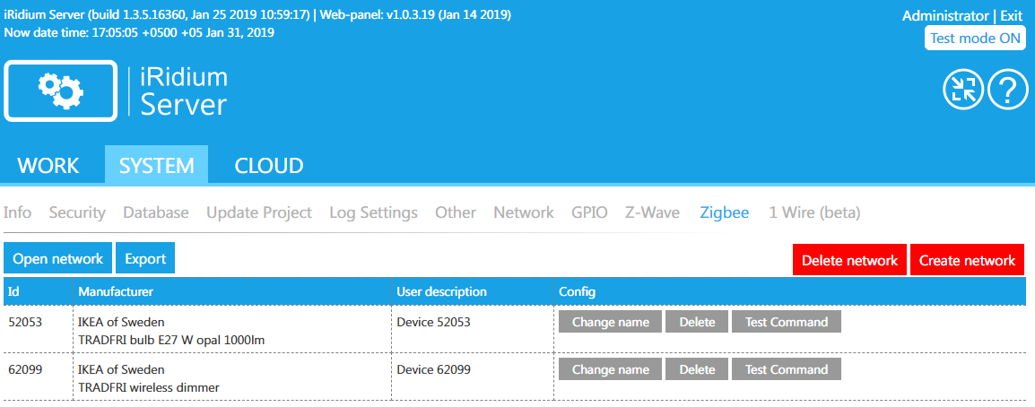Image resolution: width=1035 pixels, height=407 pixels.
Task: Send Test Command to device 52053
Action: (x=787, y=322)
